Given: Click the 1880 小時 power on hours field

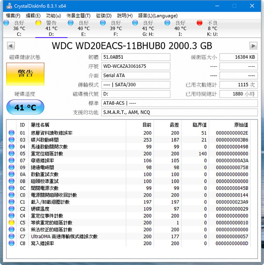Looking at the screenshot, I should tap(239, 94).
